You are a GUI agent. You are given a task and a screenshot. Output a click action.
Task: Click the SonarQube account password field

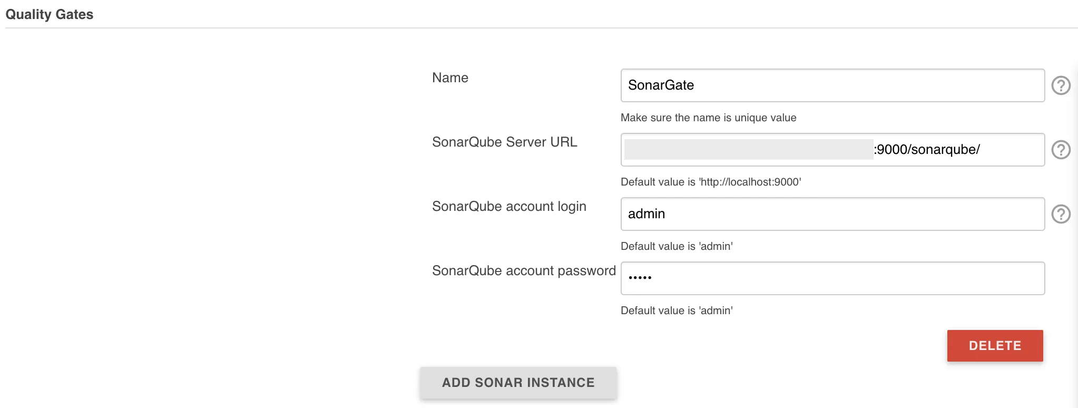832,278
